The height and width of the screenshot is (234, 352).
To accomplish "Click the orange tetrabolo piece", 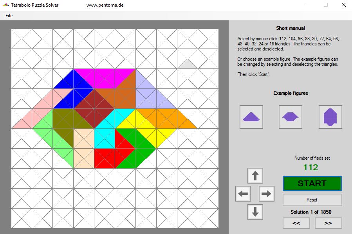I will 166,119.
